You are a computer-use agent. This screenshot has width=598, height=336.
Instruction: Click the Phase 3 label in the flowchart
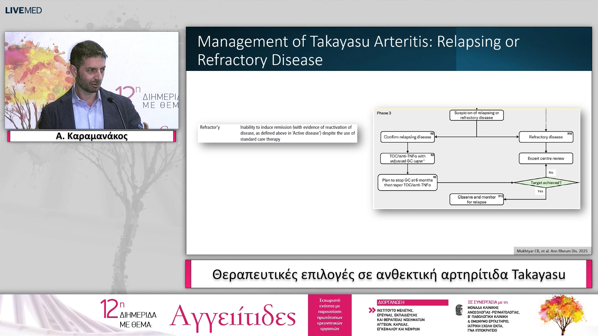384,113
